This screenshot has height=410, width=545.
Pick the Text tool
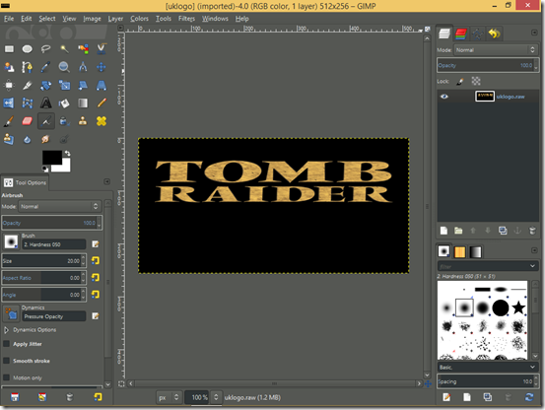point(46,102)
